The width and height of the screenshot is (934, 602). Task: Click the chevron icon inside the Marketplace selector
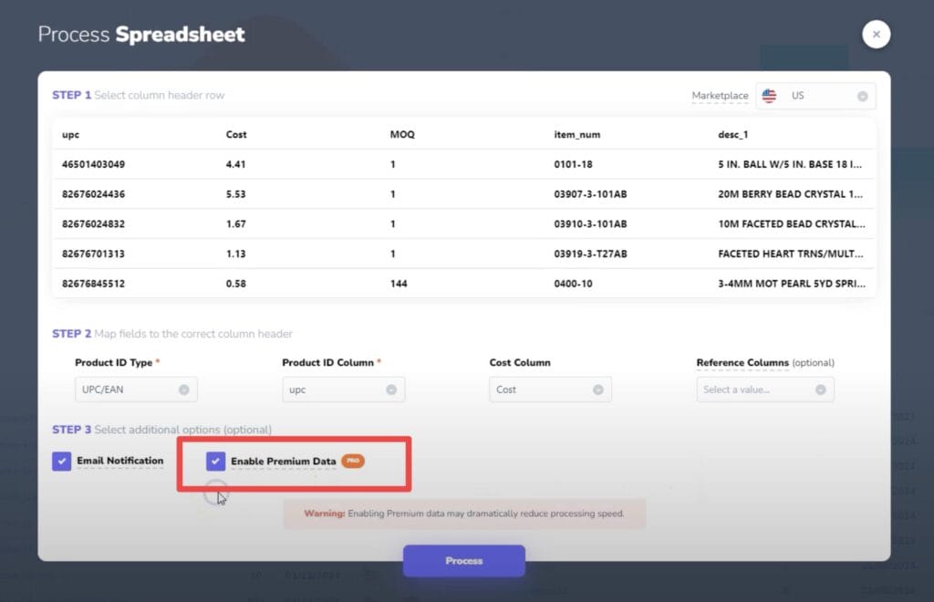point(863,95)
